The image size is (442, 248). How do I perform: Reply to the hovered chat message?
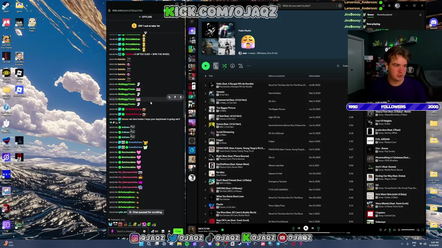pos(169,97)
